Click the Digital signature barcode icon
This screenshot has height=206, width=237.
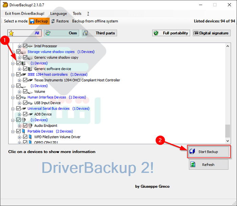[196, 33]
